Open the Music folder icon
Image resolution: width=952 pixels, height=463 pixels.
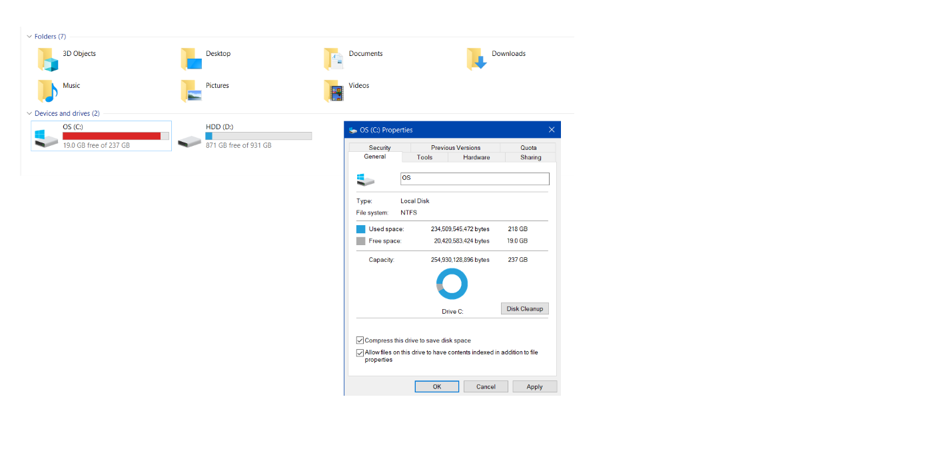click(48, 91)
